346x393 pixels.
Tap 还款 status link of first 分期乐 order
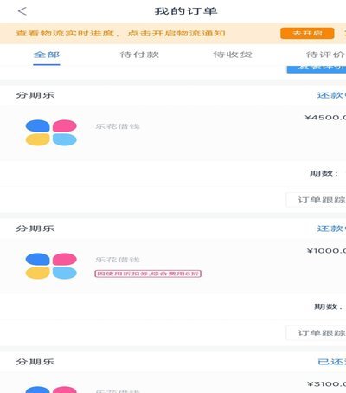tap(331, 95)
